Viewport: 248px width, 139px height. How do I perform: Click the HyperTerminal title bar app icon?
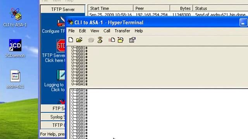point(71,22)
